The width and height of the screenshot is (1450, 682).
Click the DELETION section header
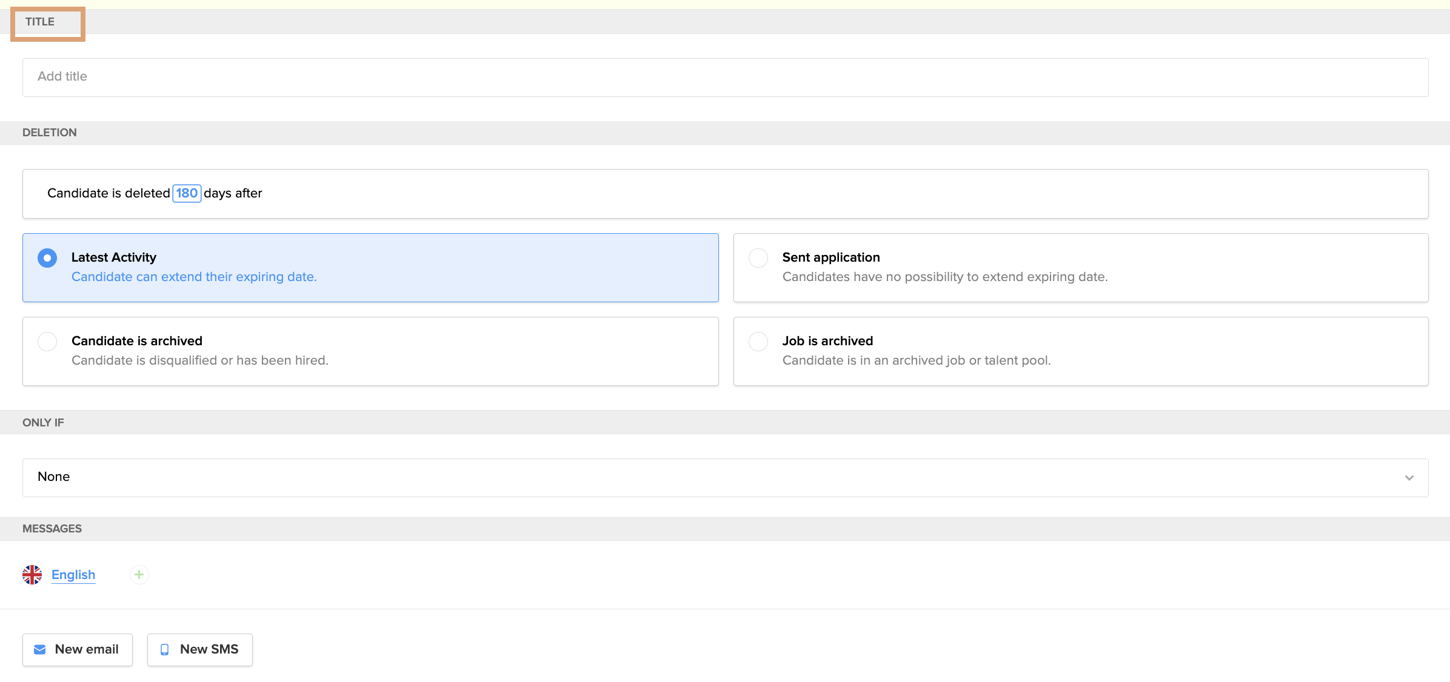click(x=50, y=133)
